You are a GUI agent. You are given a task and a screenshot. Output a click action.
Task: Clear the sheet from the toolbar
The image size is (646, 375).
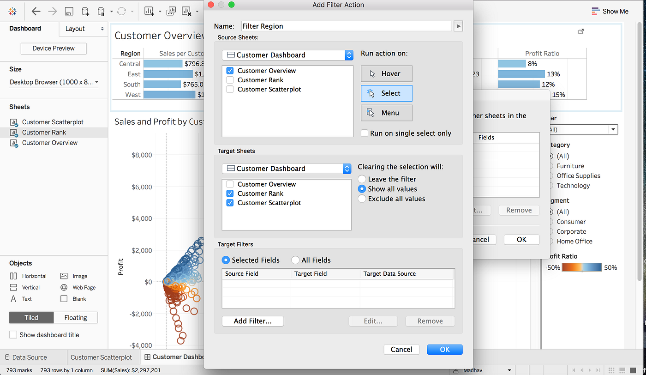[x=186, y=11]
